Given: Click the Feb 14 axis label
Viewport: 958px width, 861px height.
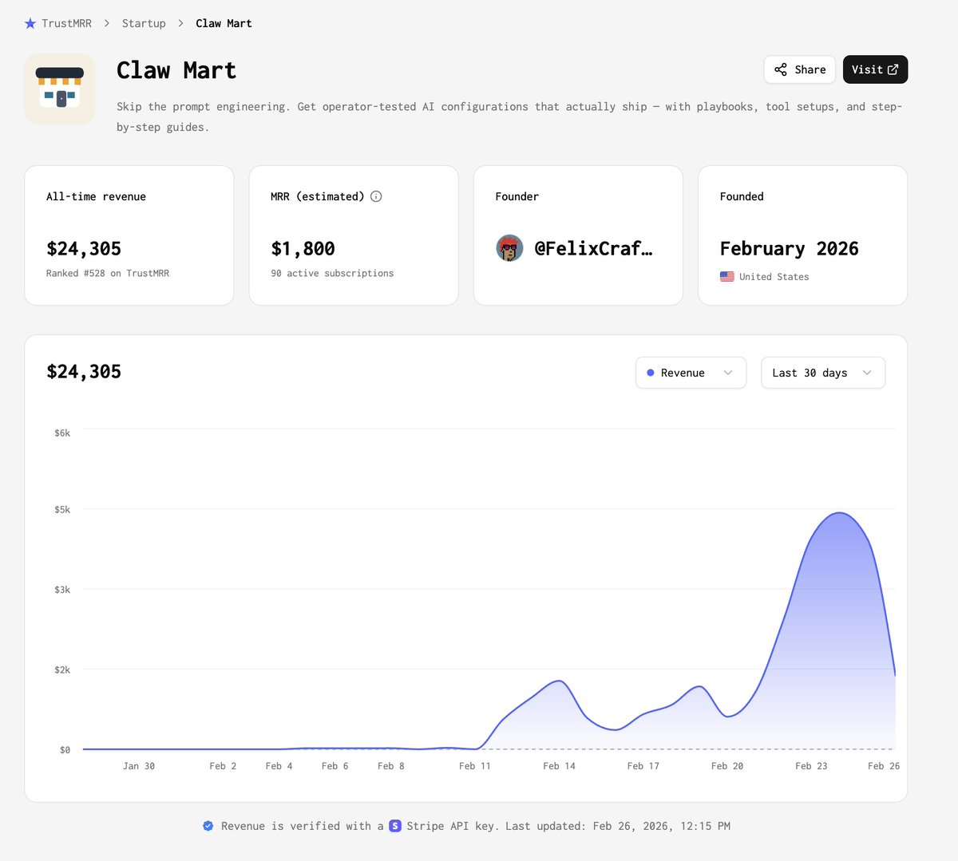Looking at the screenshot, I should 559,766.
